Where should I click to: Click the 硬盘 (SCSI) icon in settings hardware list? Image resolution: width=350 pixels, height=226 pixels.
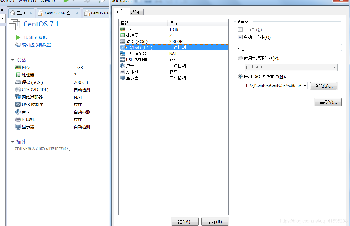click(x=123, y=41)
